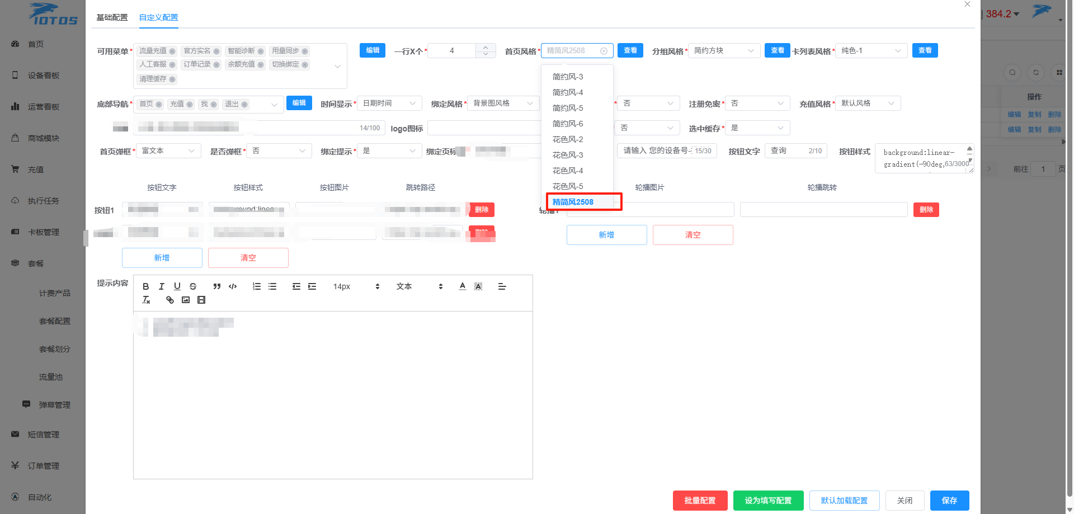The image size is (1074, 514).
Task: Insert a hyperlink in the editor
Action: coord(170,300)
